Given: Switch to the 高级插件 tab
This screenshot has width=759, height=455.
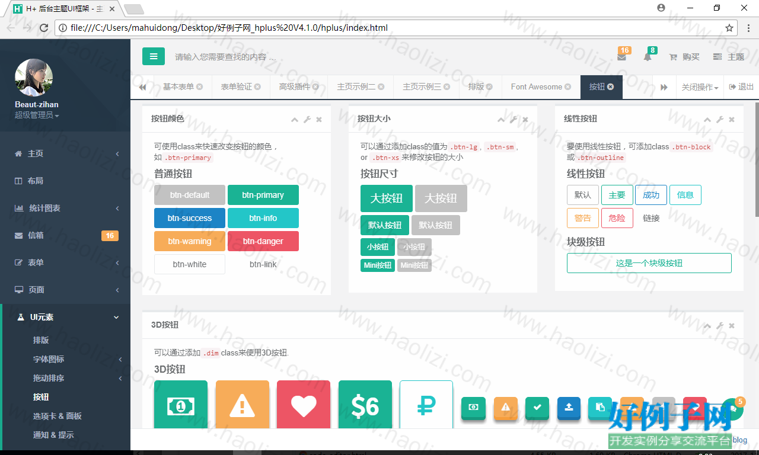Looking at the screenshot, I should coord(299,86).
